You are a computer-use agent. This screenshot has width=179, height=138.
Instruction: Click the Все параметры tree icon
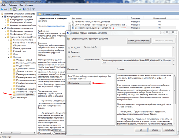click(11, 98)
